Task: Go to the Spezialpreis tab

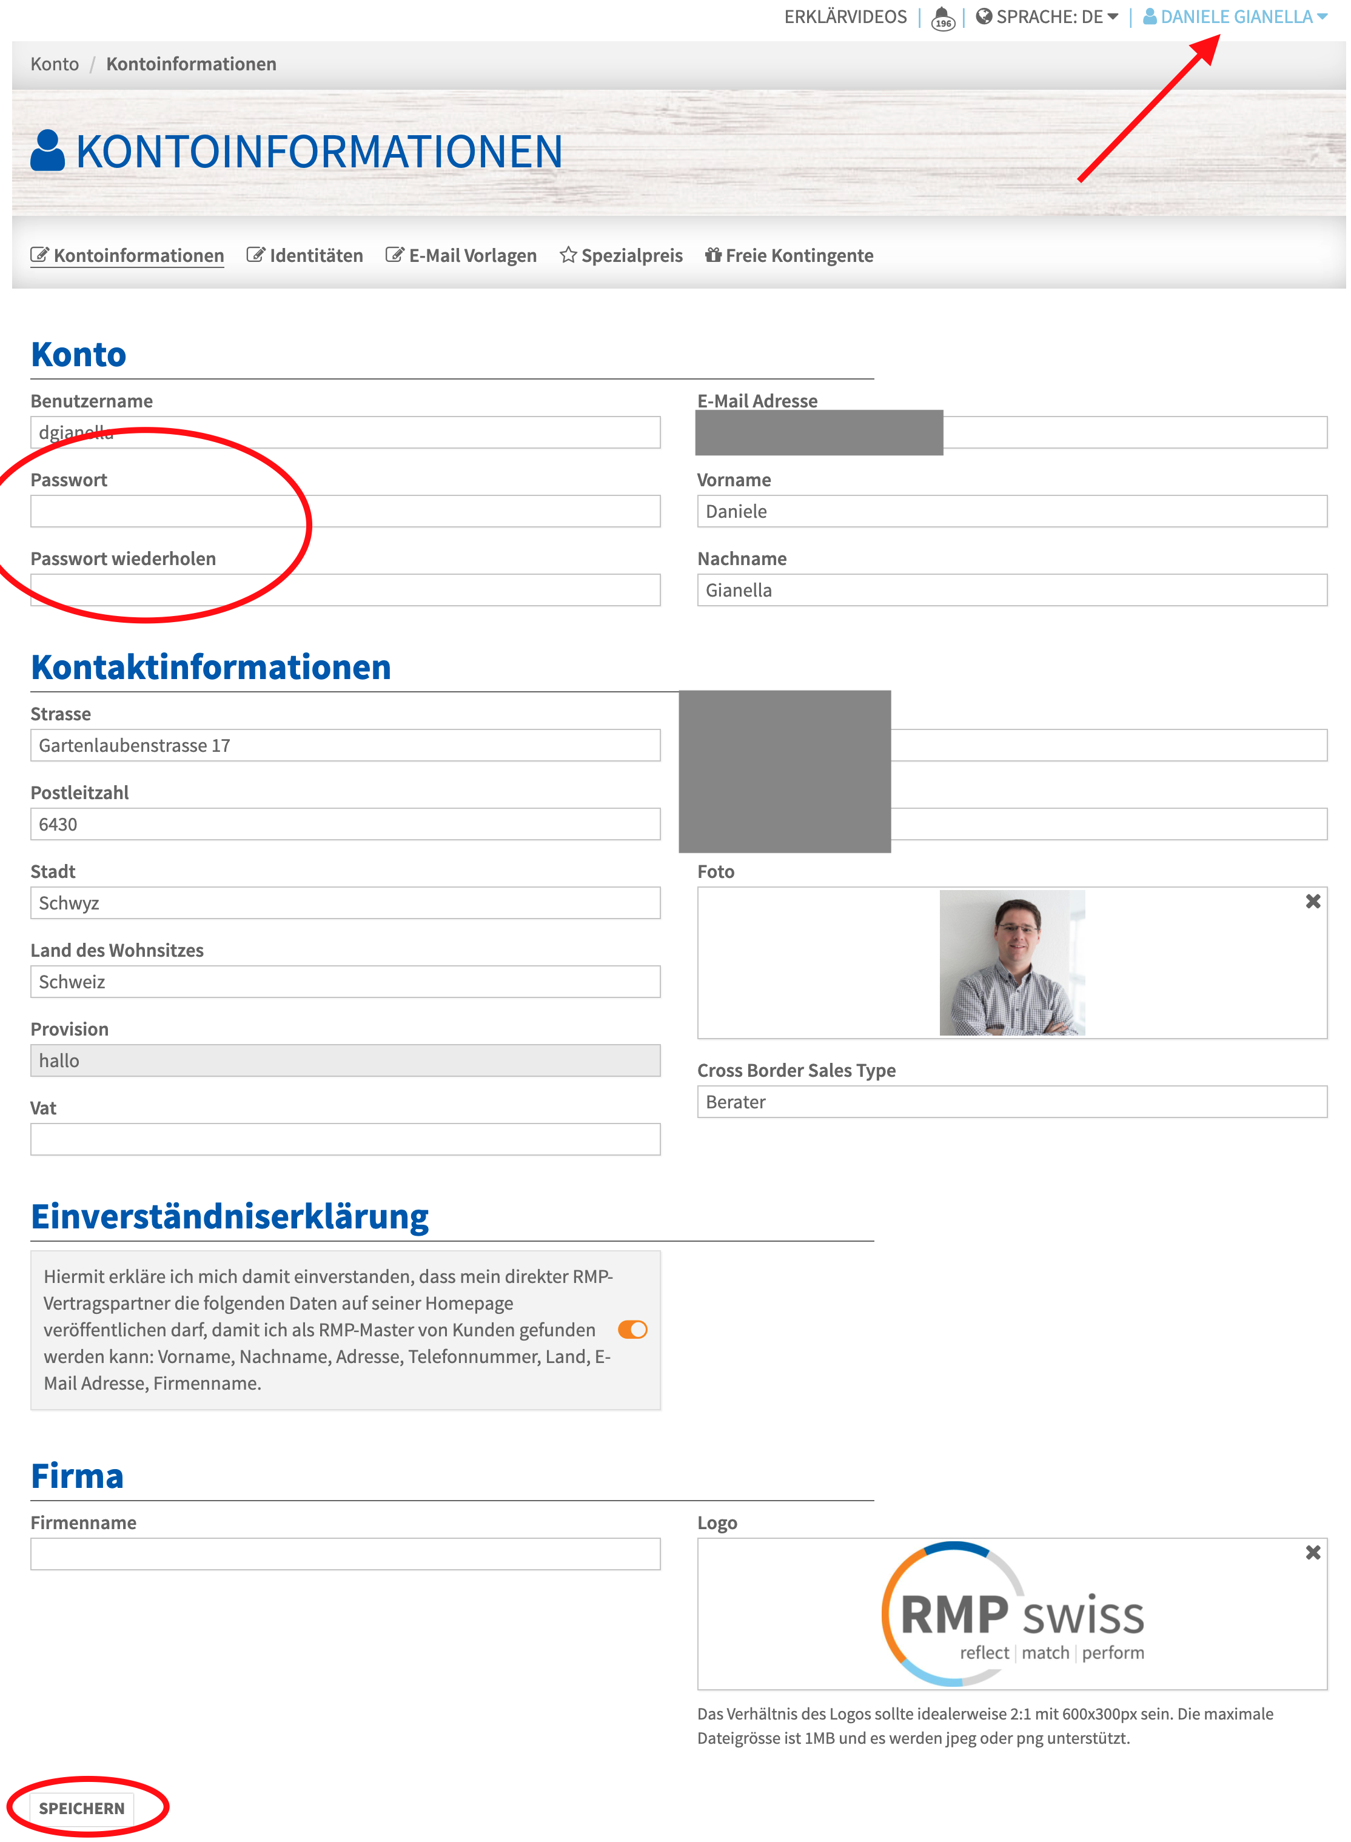Action: 621,255
